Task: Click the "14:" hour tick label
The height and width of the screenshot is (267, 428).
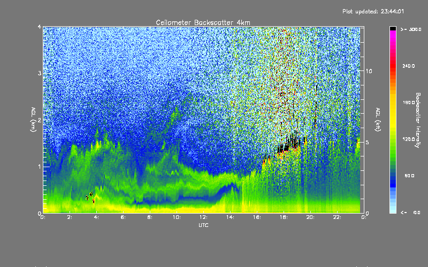Action: [231, 217]
